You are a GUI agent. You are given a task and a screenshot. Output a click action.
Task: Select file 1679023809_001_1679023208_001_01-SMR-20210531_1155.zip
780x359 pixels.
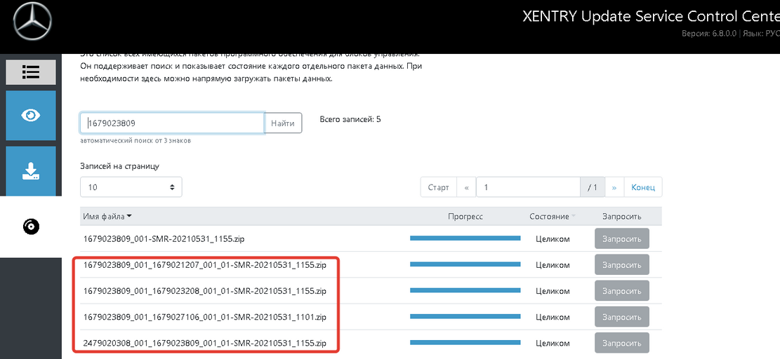pyautogui.click(x=204, y=291)
